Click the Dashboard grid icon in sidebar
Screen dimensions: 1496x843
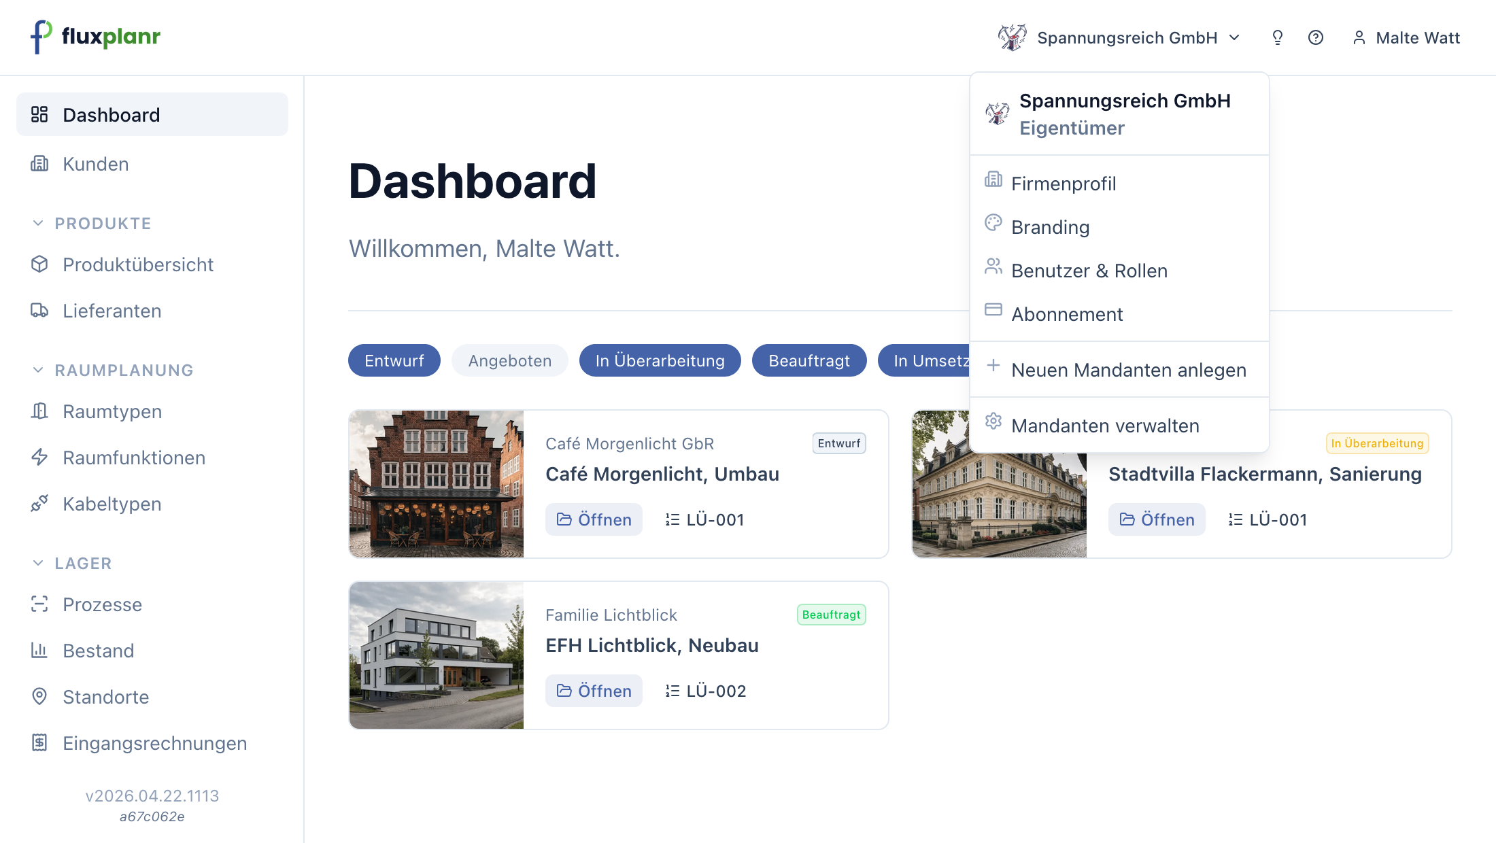[39, 114]
